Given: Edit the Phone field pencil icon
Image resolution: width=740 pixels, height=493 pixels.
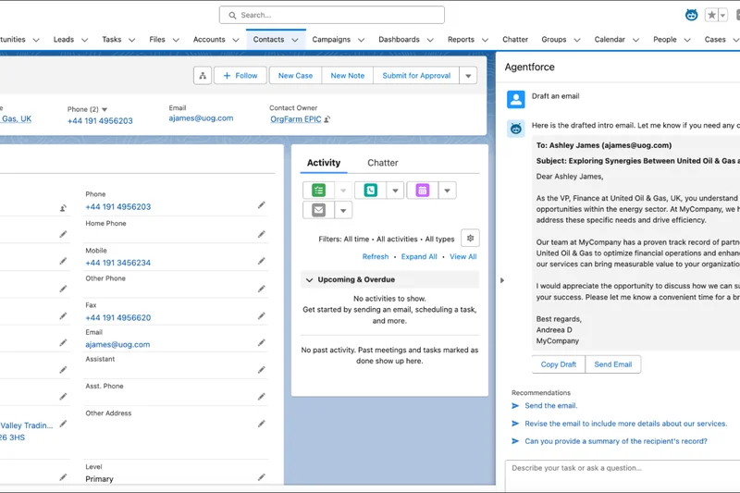Looking at the screenshot, I should (262, 205).
